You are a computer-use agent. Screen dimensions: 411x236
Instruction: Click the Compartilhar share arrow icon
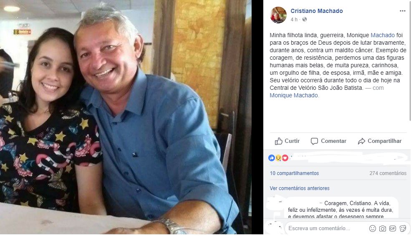(361, 141)
